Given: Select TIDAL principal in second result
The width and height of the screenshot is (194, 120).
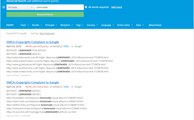Looking at the screenshot, I should (x=66, y=87).
